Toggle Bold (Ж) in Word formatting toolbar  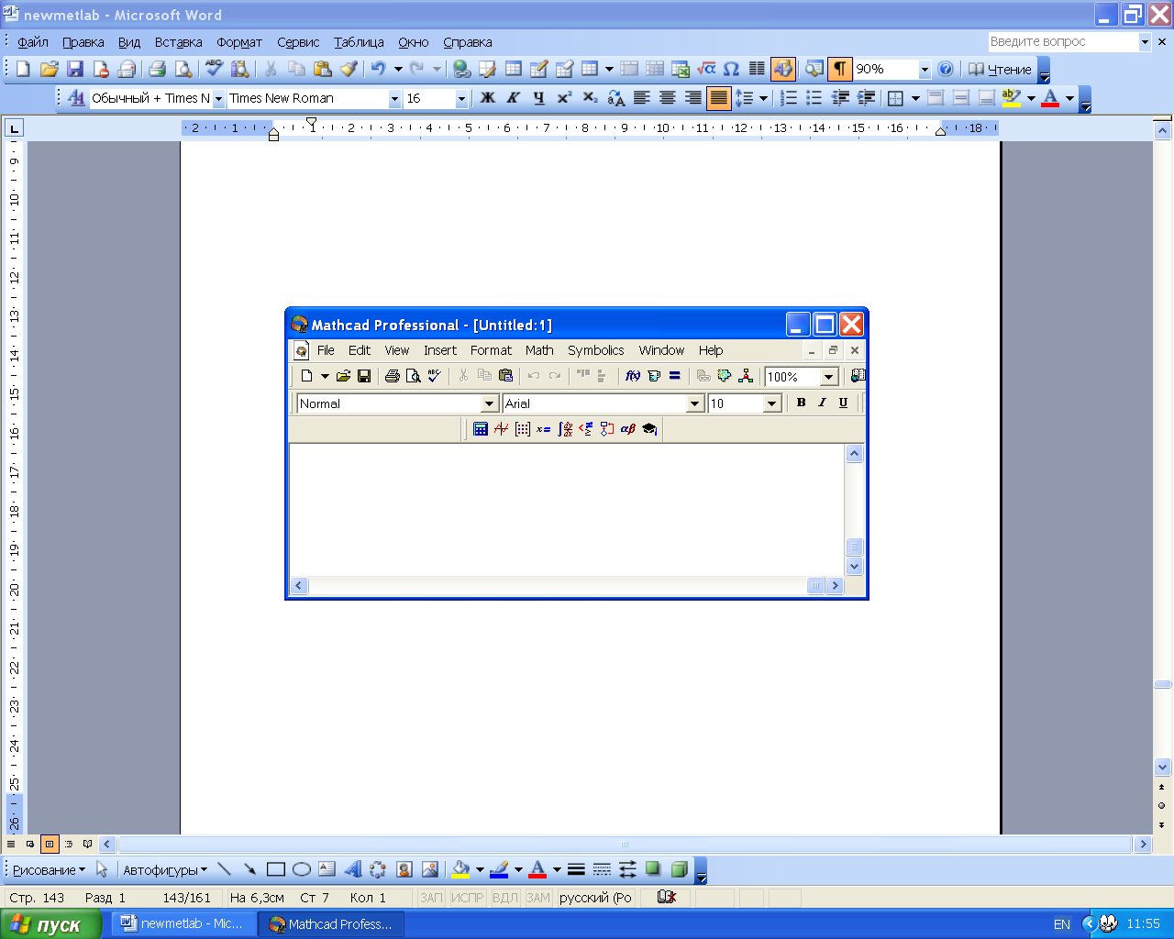pyautogui.click(x=488, y=98)
